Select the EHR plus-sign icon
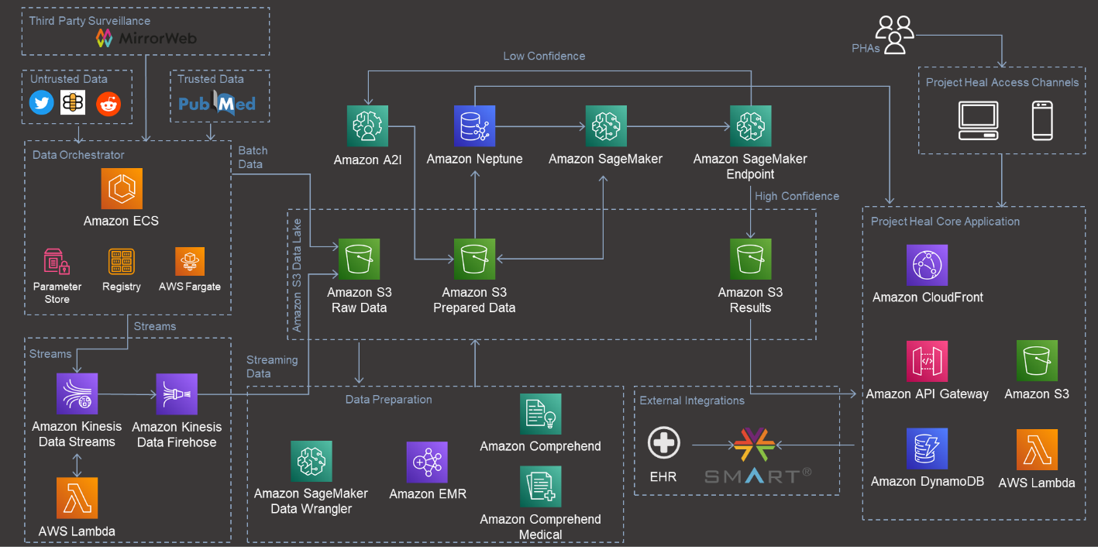The height and width of the screenshot is (550, 1098). tap(664, 444)
